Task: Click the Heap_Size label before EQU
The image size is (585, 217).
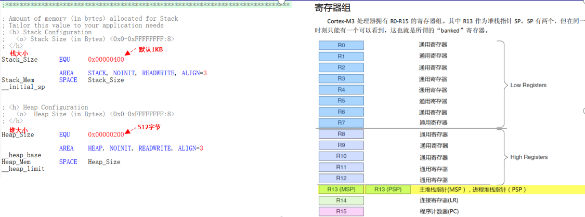Action: 18,135
